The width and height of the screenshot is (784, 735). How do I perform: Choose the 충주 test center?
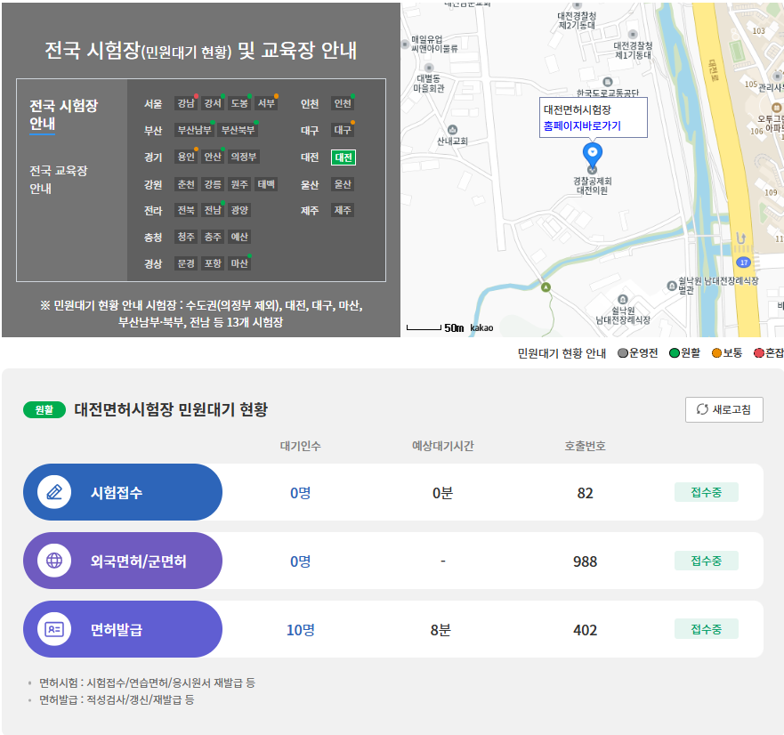tap(213, 237)
